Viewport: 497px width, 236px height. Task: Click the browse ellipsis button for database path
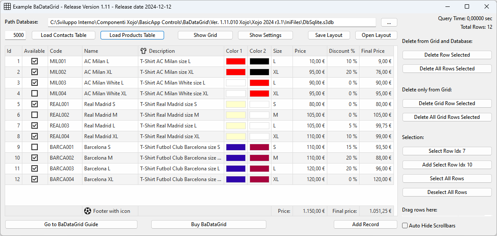pyautogui.click(x=389, y=22)
